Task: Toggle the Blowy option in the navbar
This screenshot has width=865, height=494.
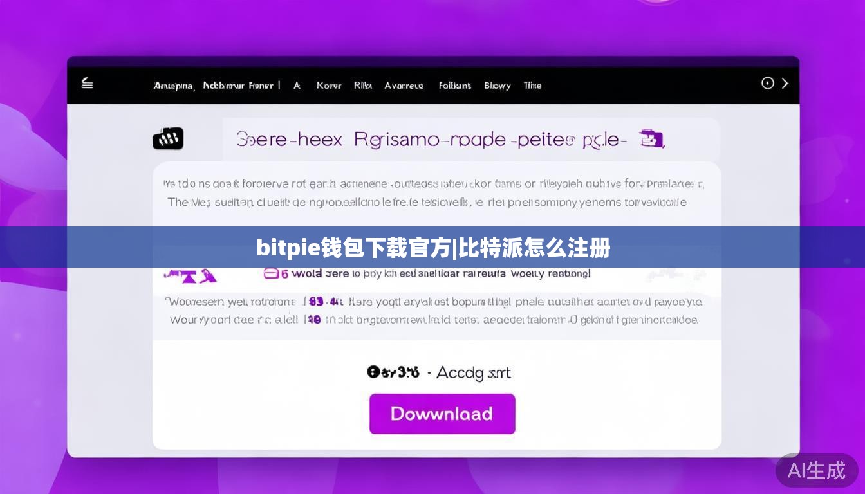Action: click(497, 86)
